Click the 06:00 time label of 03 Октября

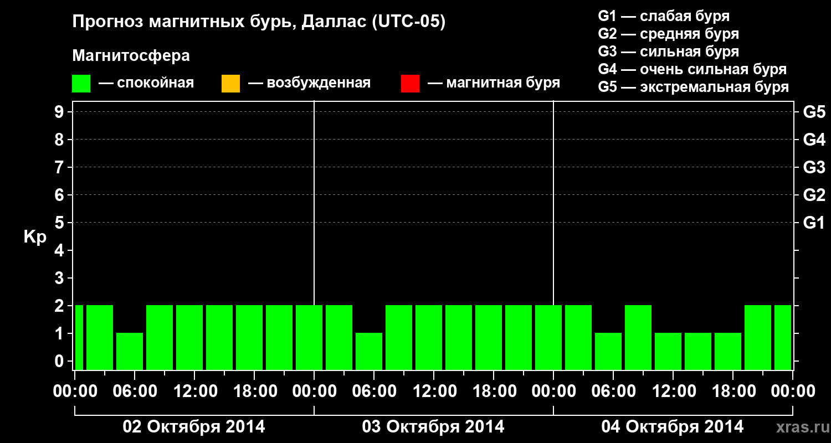point(374,392)
